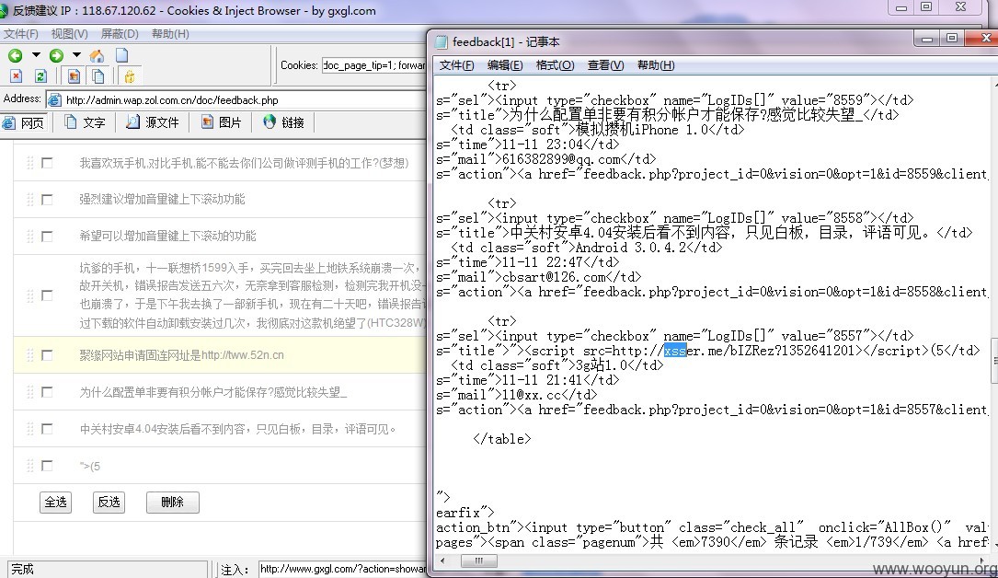Image resolution: width=998 pixels, height=578 pixels.
Task: Open 文件(F) menu in Cookies browser
Action: tap(21, 34)
